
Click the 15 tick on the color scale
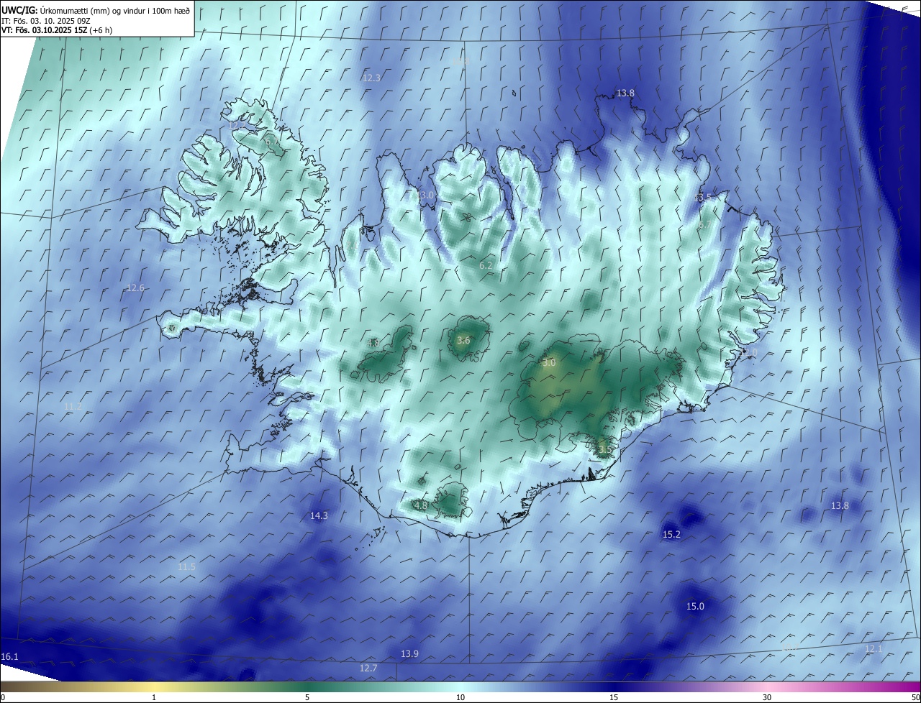[614, 697]
